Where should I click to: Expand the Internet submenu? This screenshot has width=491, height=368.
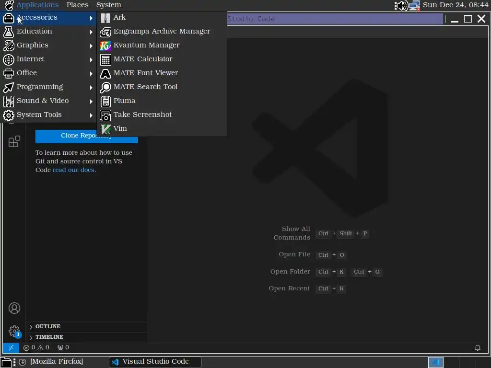pos(48,59)
